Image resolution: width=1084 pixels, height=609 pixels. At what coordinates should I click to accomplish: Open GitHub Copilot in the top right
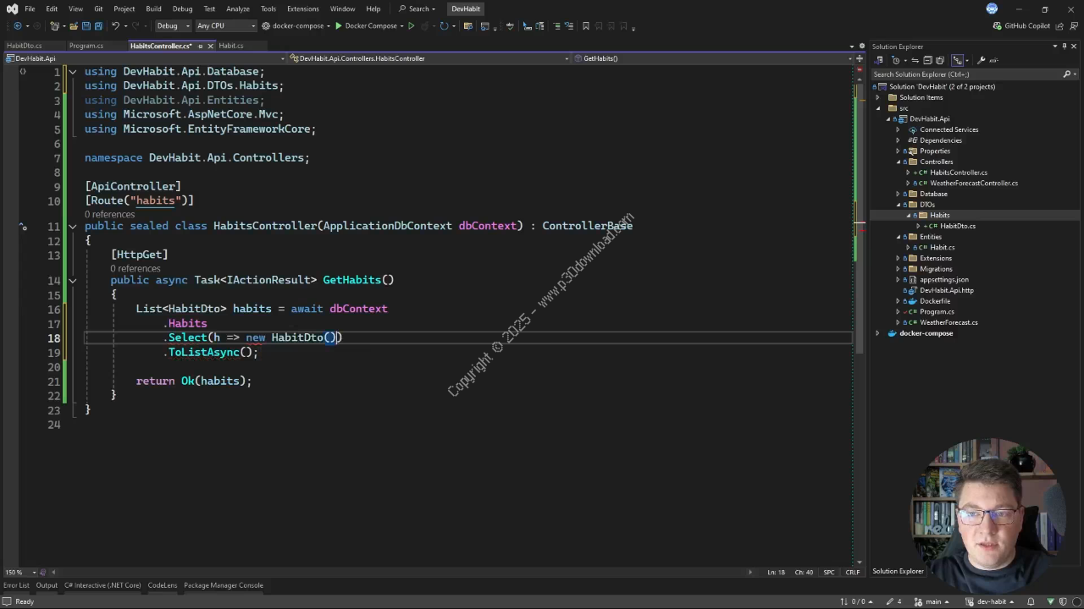click(1022, 26)
